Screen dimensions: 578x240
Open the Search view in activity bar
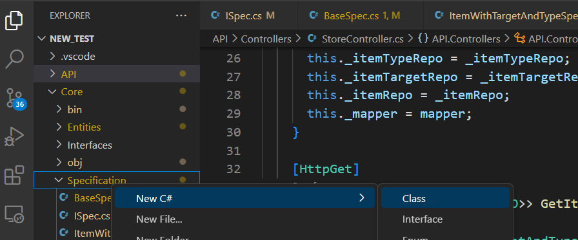tap(15, 59)
